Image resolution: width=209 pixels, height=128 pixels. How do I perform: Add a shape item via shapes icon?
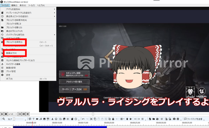(x=48, y=119)
